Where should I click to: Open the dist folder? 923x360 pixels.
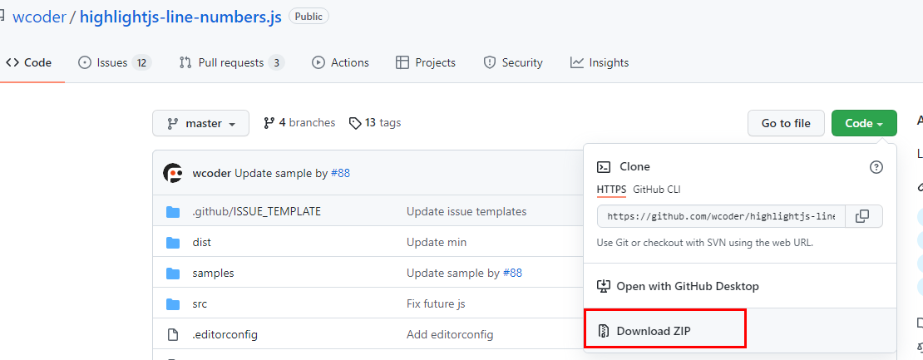201,242
